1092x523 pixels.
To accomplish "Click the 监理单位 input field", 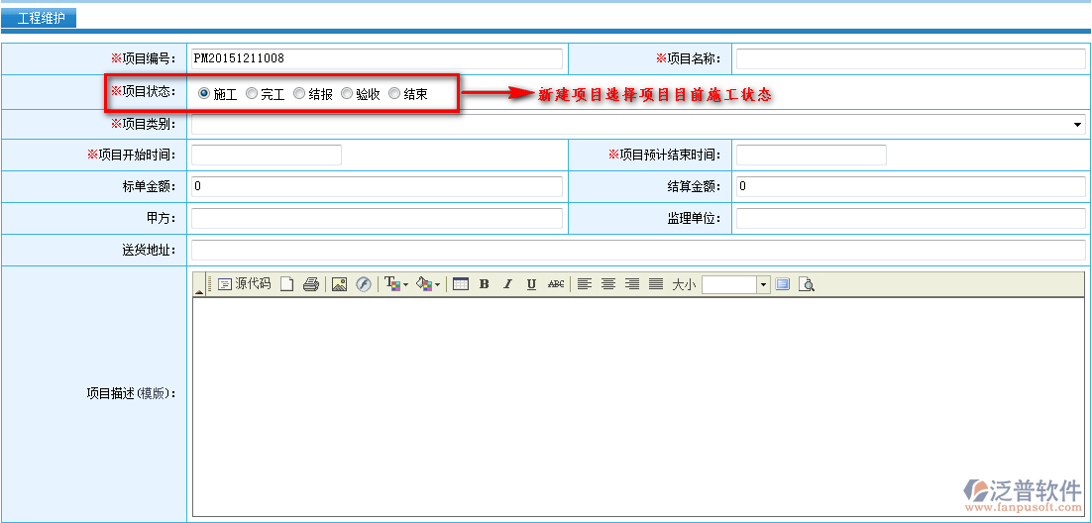I will [x=911, y=219].
